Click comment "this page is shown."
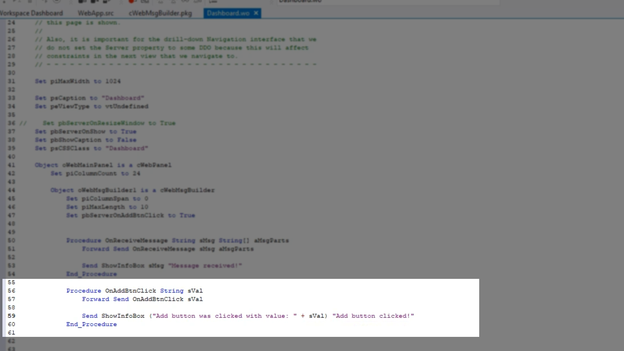Image resolution: width=624 pixels, height=351 pixels. point(77,22)
